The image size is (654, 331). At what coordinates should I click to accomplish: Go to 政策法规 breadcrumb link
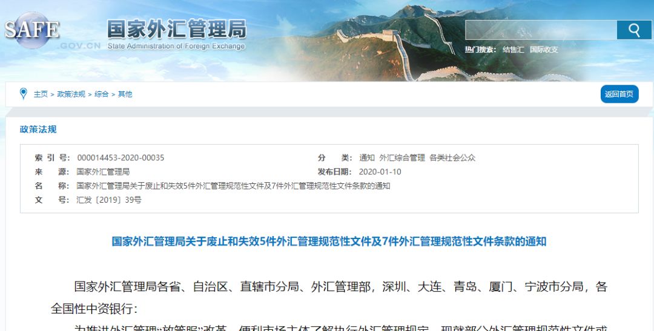[71, 94]
